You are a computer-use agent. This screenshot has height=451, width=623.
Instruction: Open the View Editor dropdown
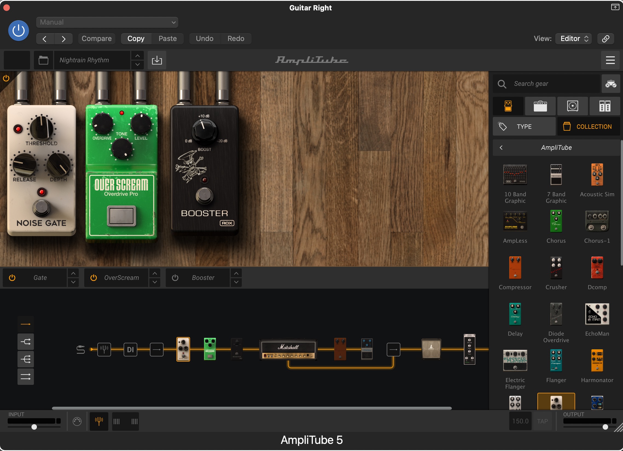(573, 39)
